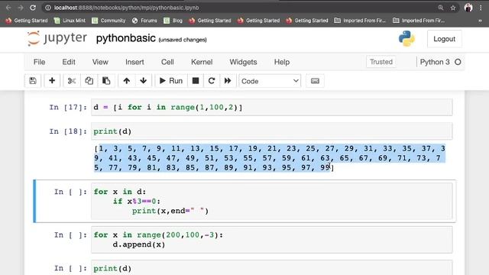This screenshot has width=489, height=275.
Task: Open the Linux Mint bookmark
Action: (x=70, y=21)
